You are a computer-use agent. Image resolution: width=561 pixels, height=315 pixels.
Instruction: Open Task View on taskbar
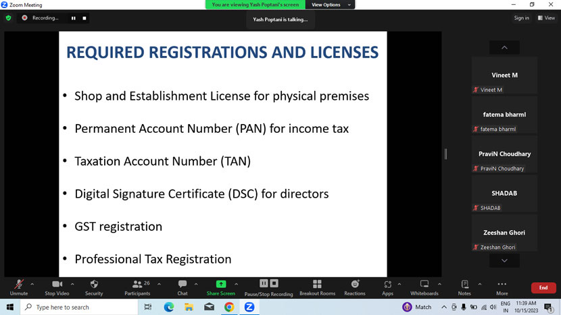[148, 307]
